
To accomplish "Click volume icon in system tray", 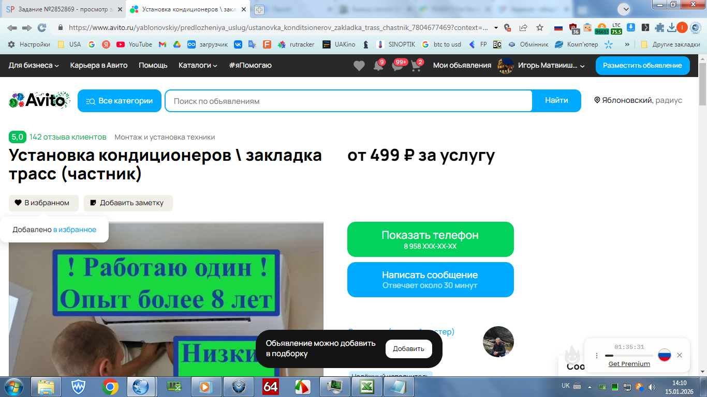I will [651, 387].
